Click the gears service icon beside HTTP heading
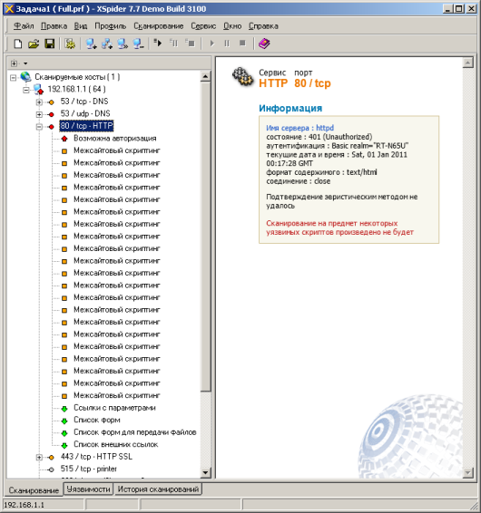Image resolution: width=481 pixels, height=513 pixels. click(x=243, y=77)
